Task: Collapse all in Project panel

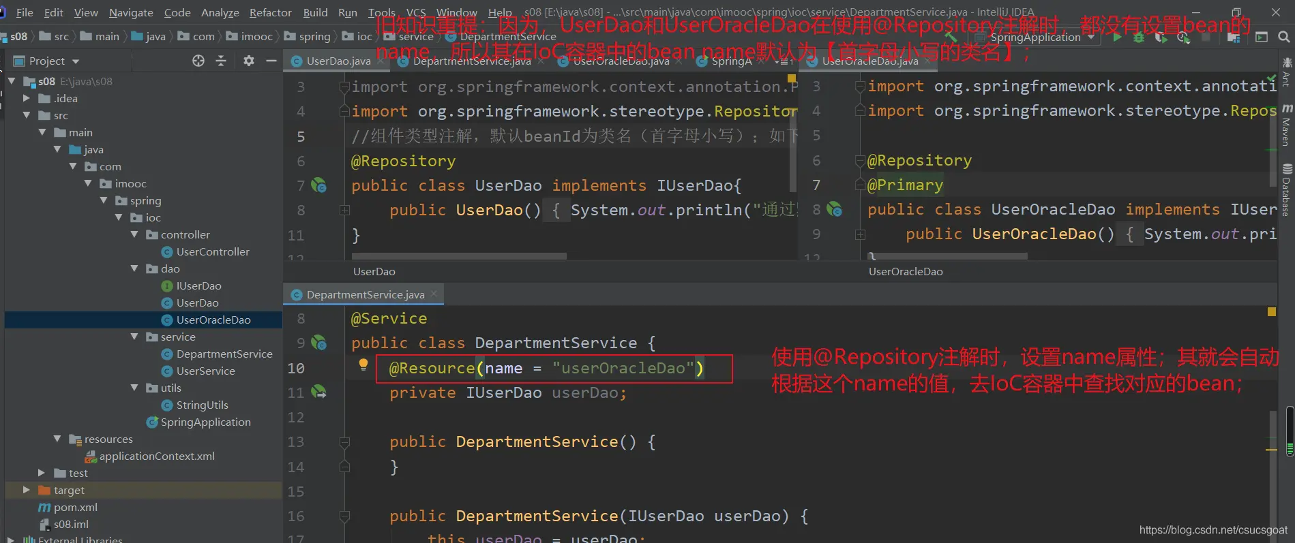Action: pos(221,61)
